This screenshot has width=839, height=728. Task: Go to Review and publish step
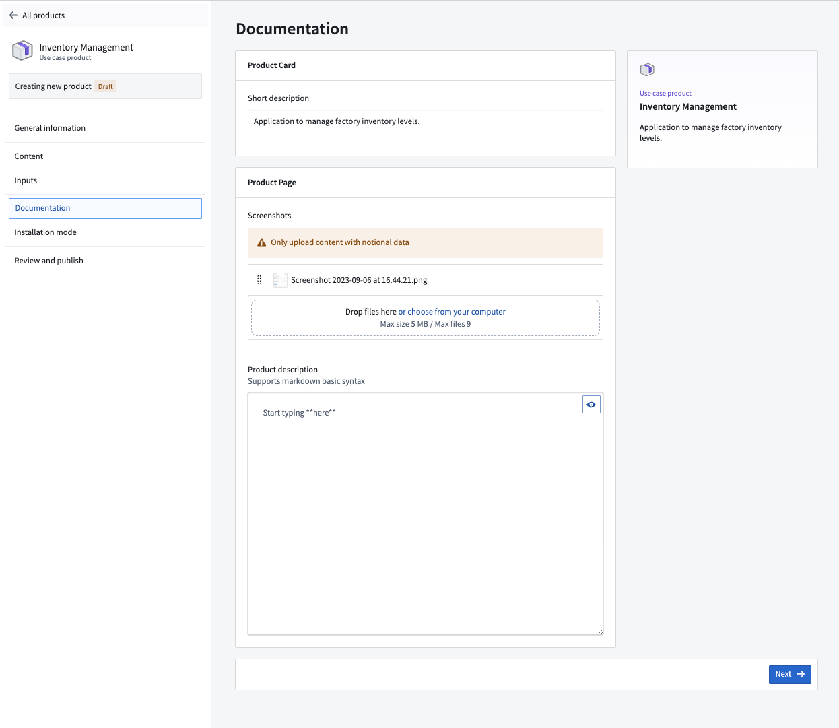[x=105, y=261]
